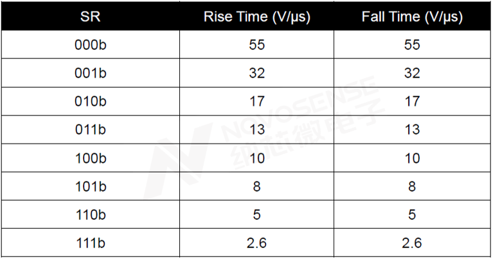The image size is (493, 259).
Task: Click rise time value 32
Action: (x=257, y=73)
